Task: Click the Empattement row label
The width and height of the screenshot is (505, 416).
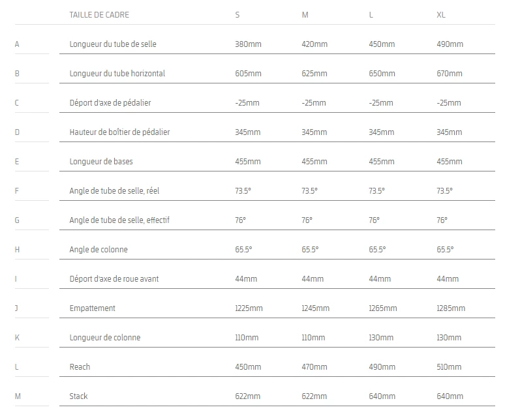Action: [92, 308]
